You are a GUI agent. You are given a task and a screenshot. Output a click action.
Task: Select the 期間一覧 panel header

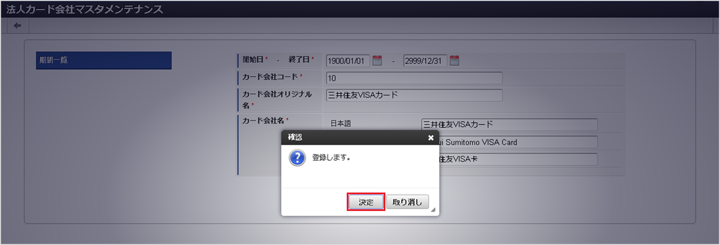104,61
